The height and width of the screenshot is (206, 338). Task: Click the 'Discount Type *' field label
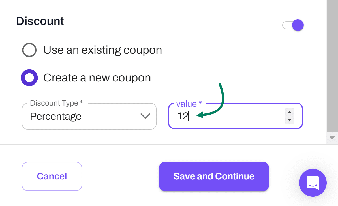pyautogui.click(x=56, y=103)
